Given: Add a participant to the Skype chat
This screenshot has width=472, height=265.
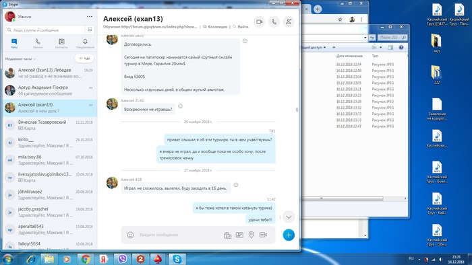Looking at the screenshot, I should point(289,22).
